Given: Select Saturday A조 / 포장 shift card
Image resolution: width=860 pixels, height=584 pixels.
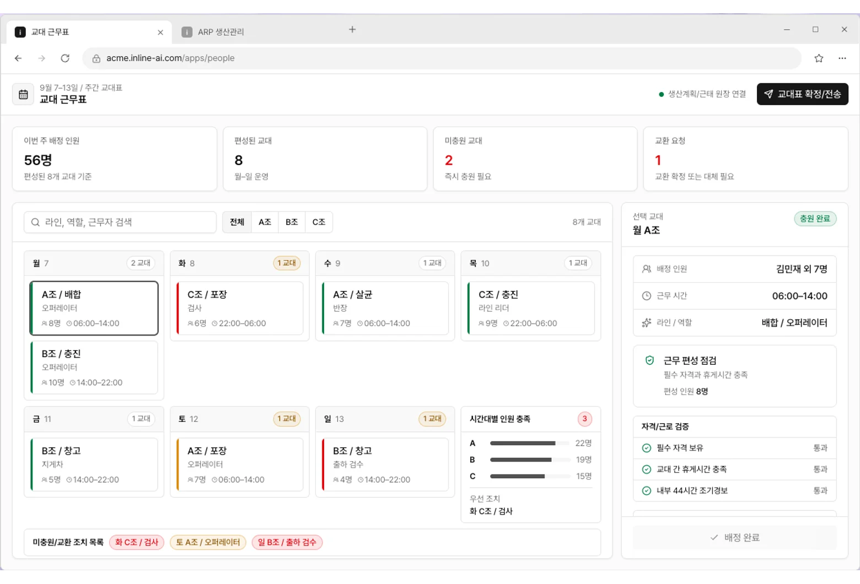Looking at the screenshot, I should click(240, 464).
